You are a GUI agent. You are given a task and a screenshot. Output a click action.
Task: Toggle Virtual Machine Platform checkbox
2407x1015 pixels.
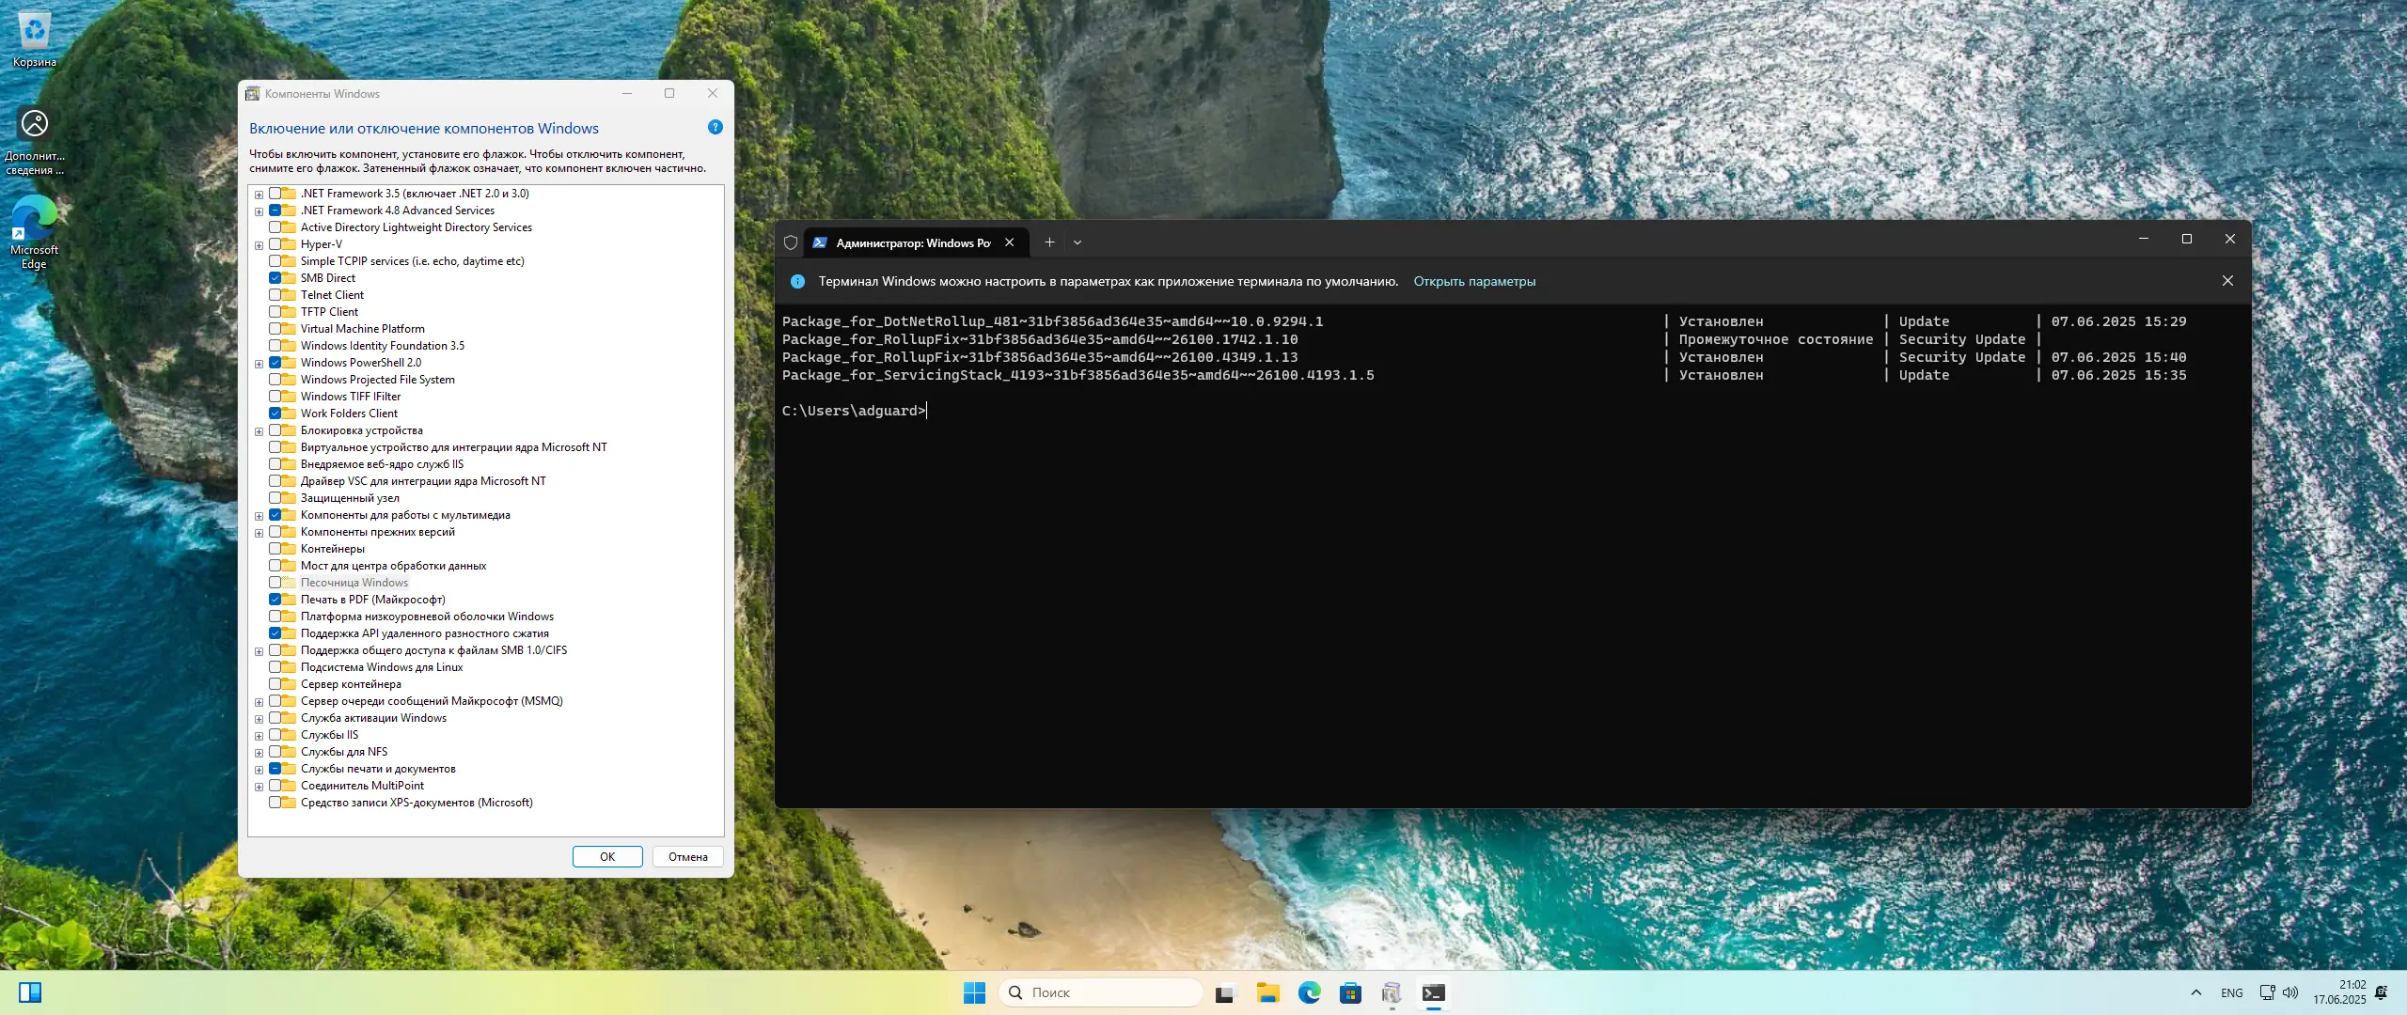[x=275, y=329]
